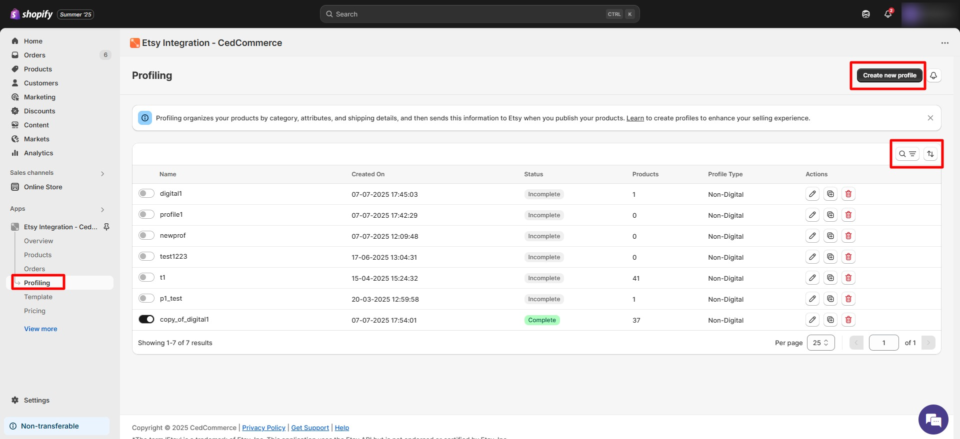Open the support chat bubble
Image resolution: width=960 pixels, height=439 pixels.
[933, 420]
